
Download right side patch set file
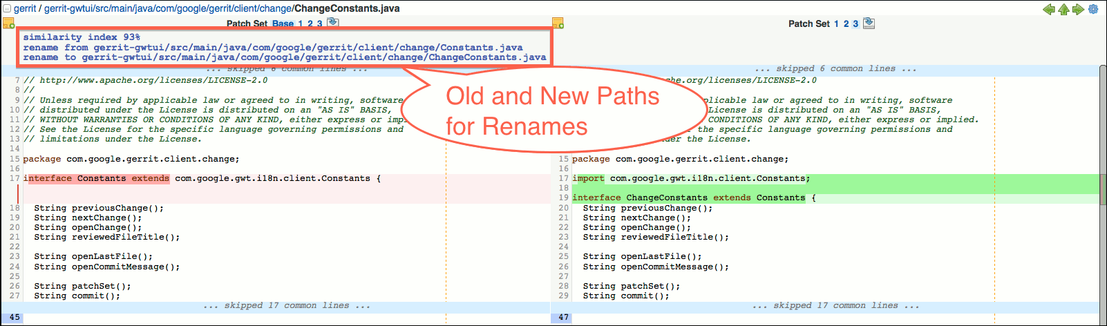coord(869,23)
